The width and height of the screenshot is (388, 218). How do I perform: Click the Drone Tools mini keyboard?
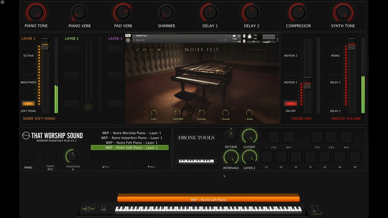click(x=196, y=161)
